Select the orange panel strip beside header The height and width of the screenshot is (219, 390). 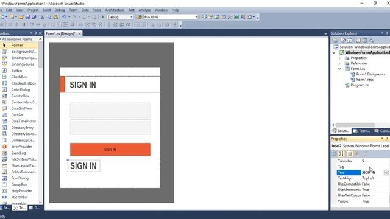(62, 85)
